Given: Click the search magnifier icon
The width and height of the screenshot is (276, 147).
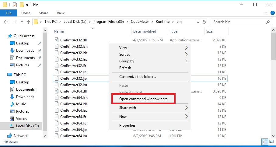Looking at the screenshot, I should 268,22.
